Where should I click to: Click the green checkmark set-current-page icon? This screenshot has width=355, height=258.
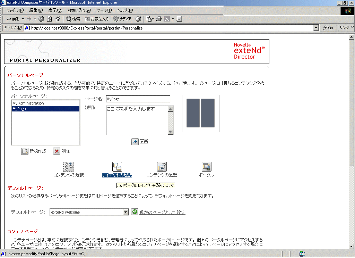coord(135,212)
